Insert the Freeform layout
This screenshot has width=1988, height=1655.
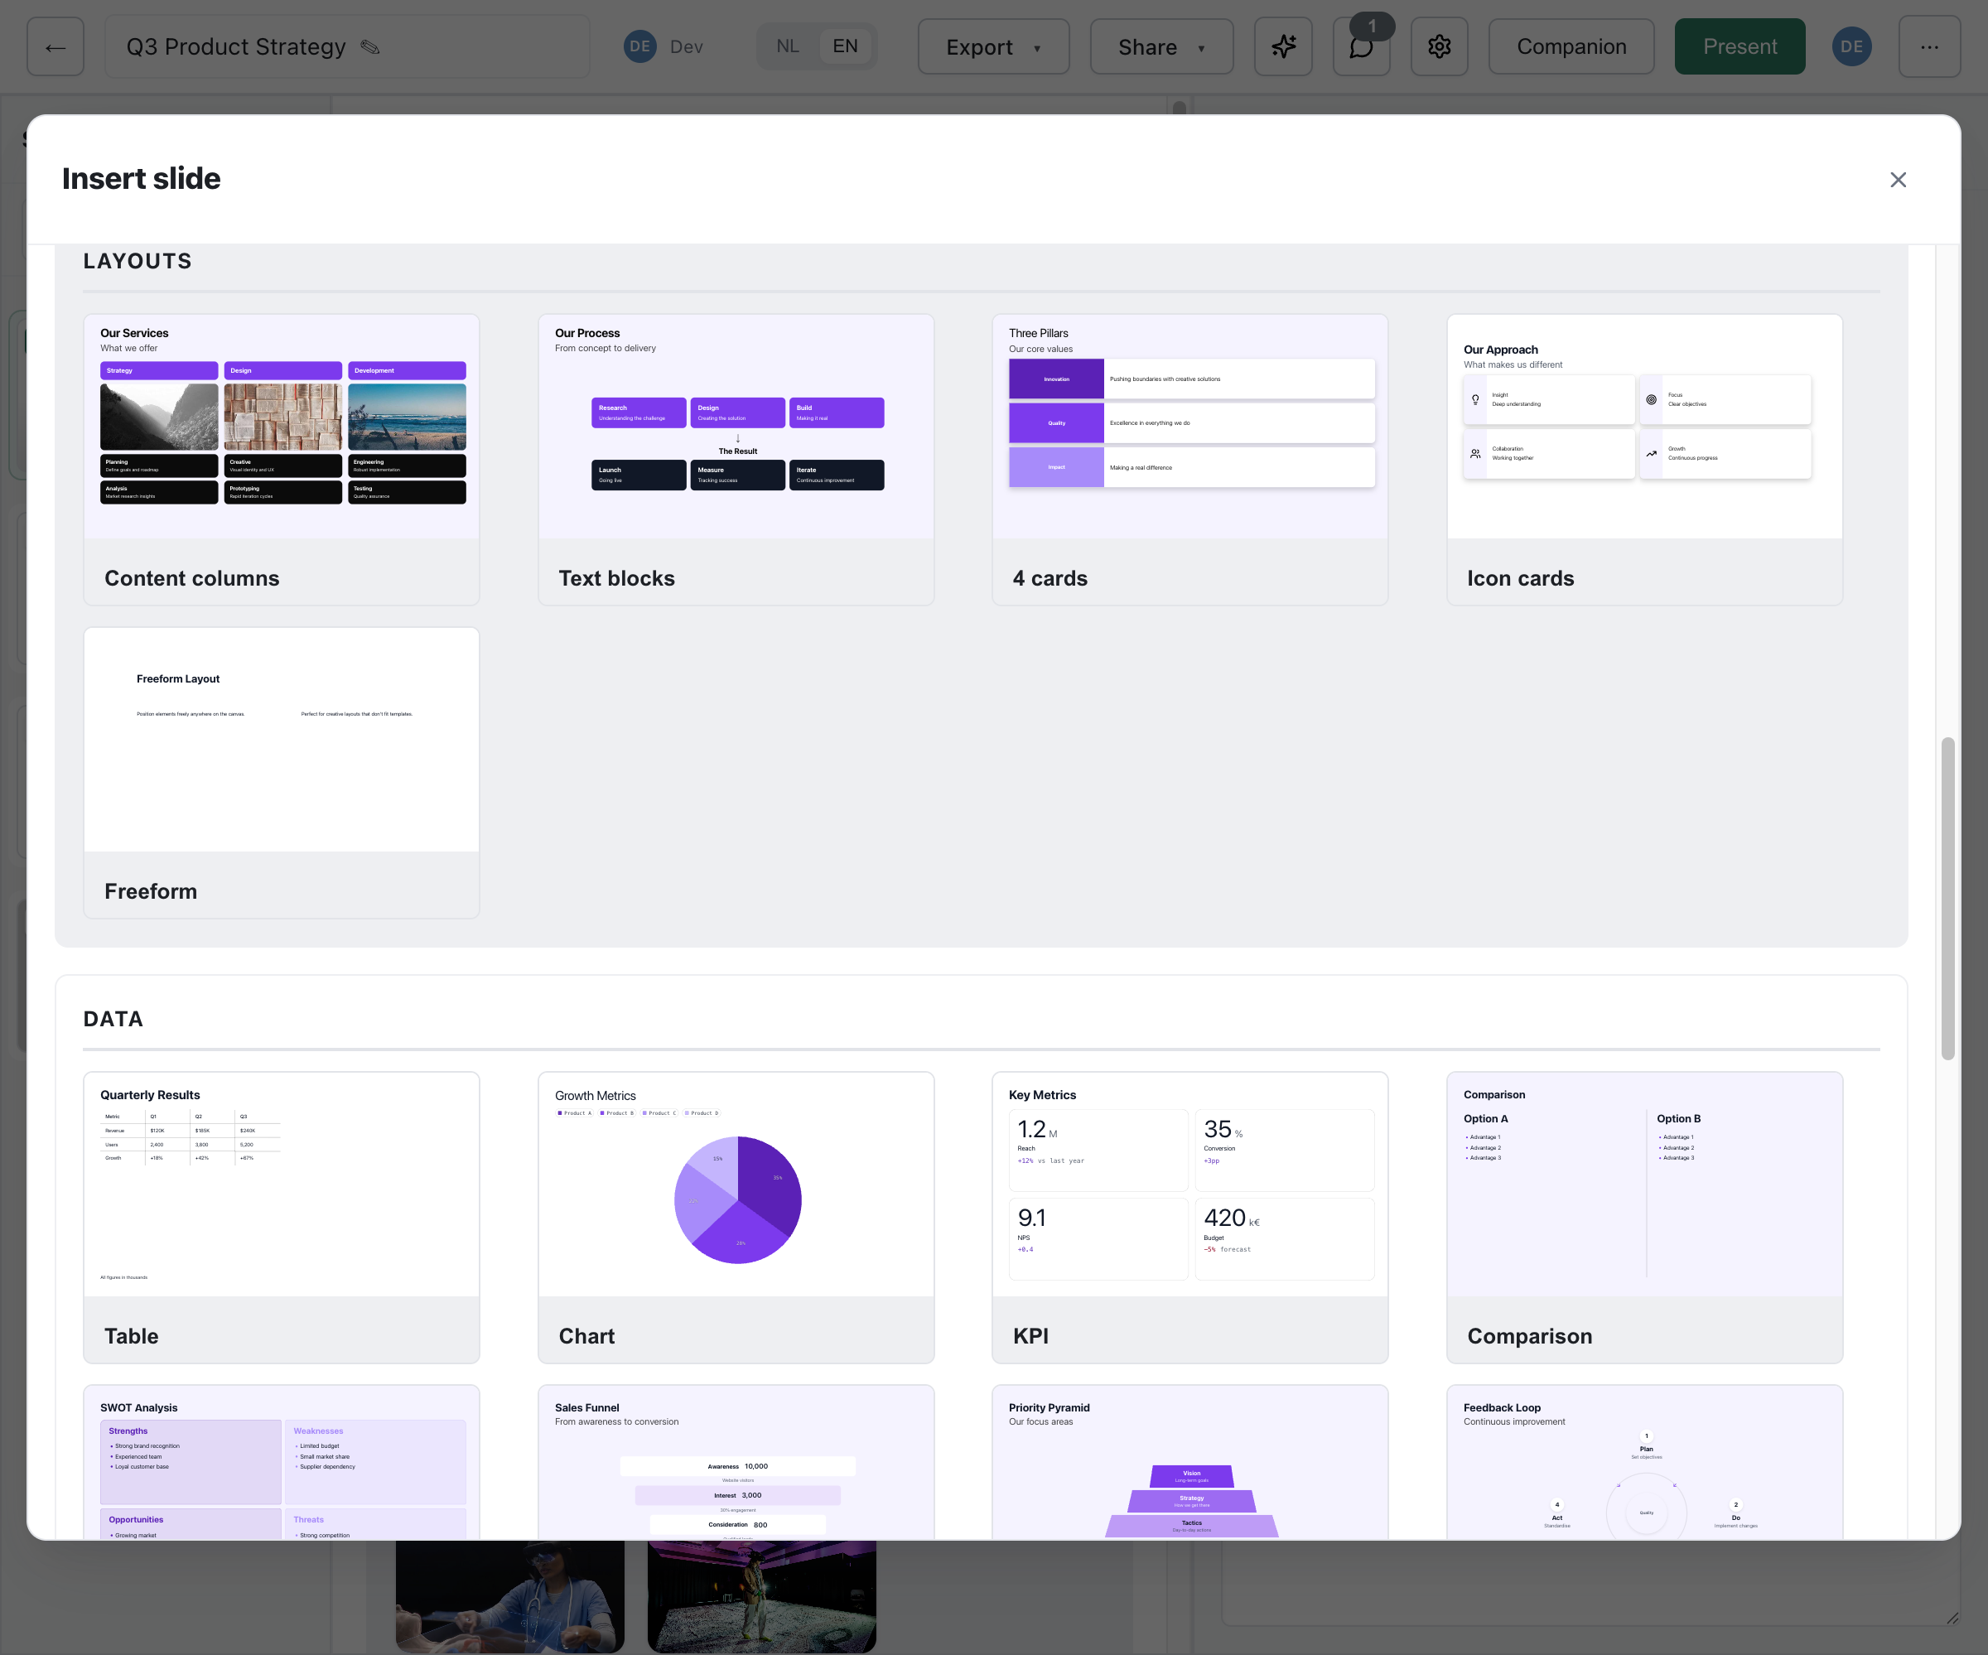tap(281, 773)
